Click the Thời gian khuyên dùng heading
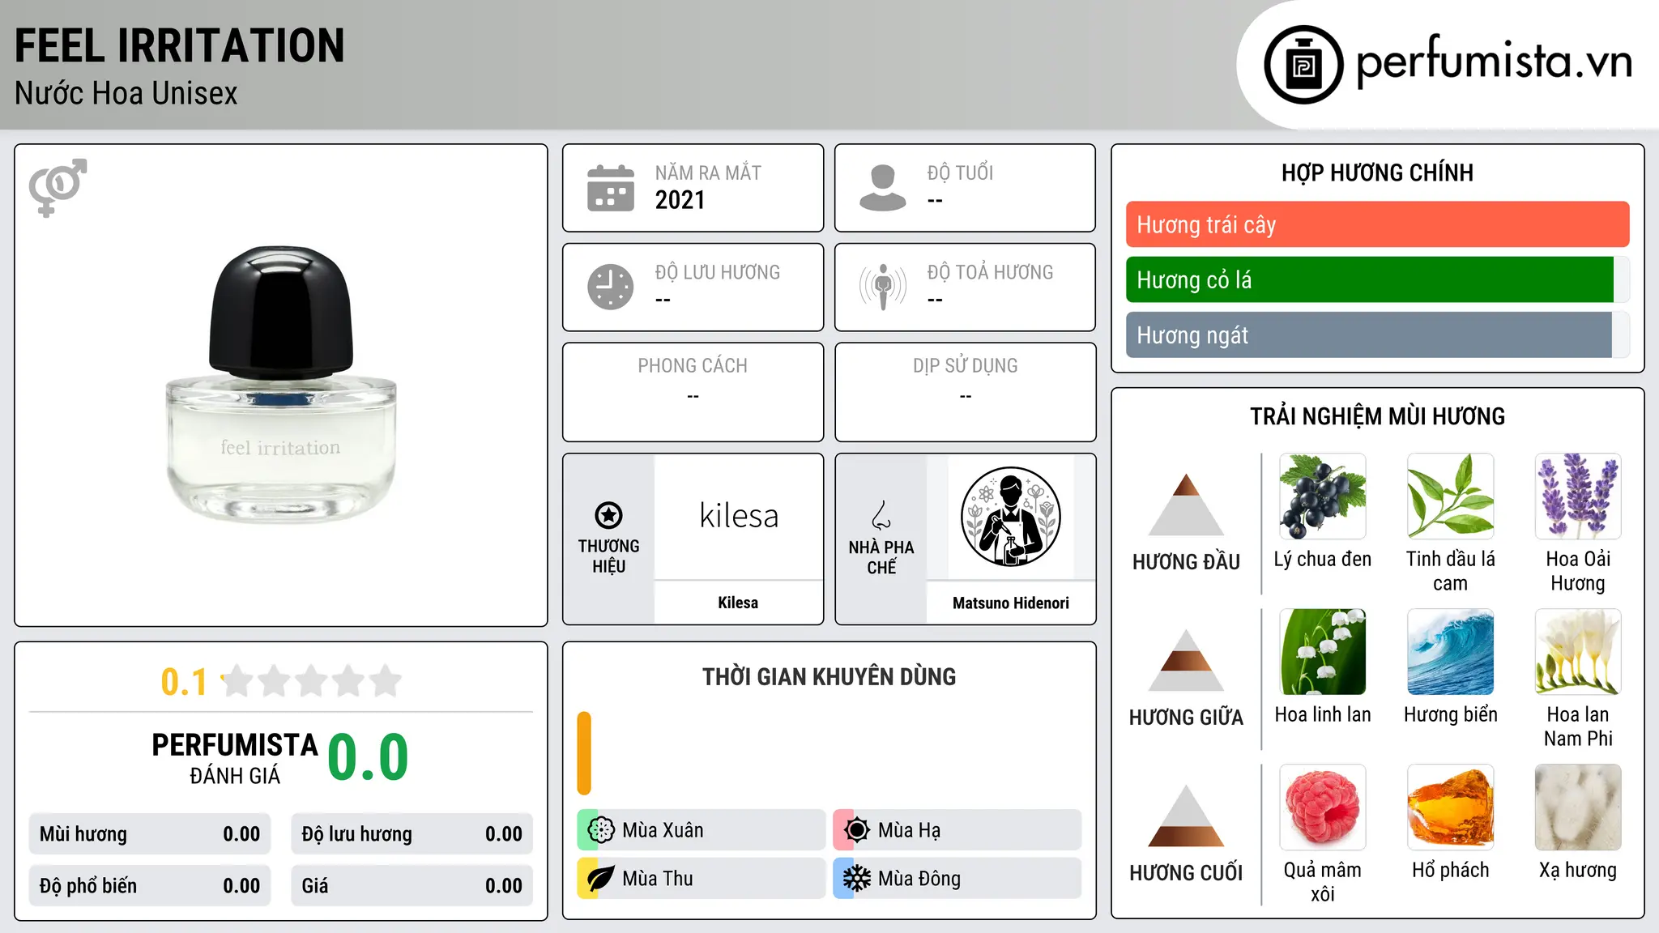The height and width of the screenshot is (933, 1659). pyautogui.click(x=829, y=676)
